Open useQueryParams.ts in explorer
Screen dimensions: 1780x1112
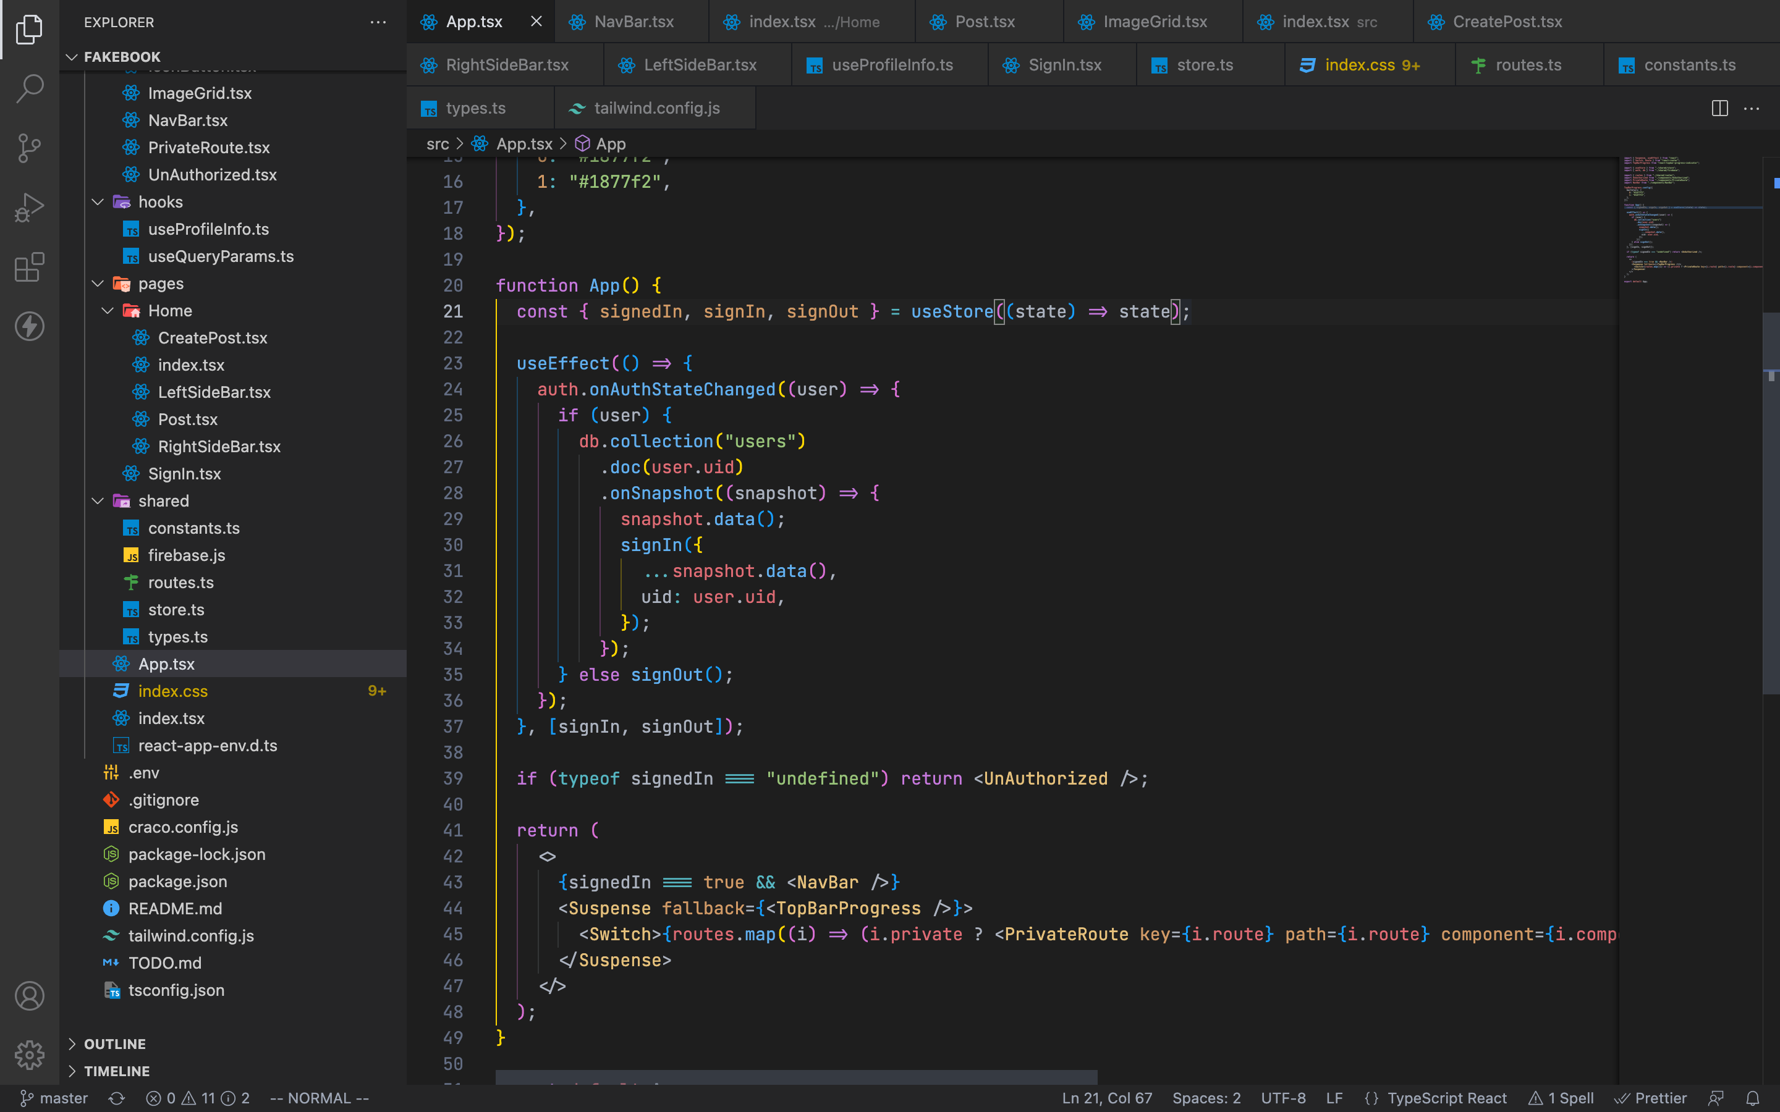[232, 256]
